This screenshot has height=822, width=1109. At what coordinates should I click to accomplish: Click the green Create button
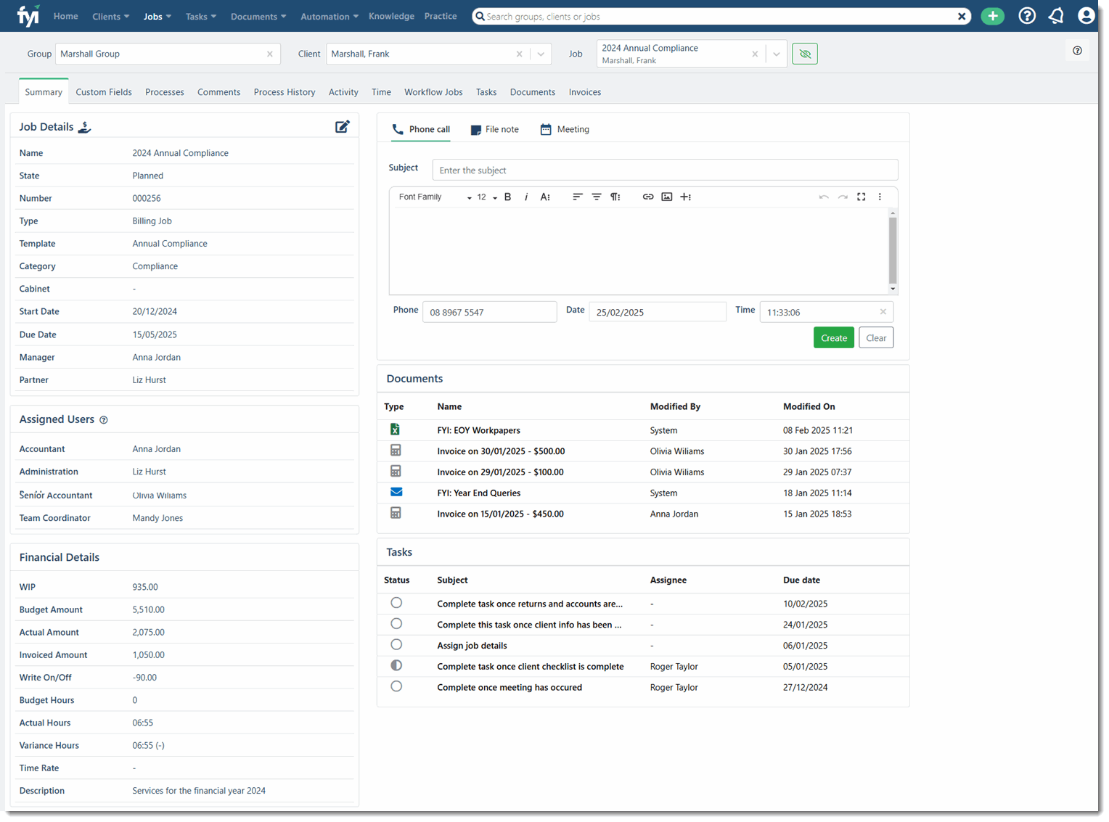(x=834, y=337)
